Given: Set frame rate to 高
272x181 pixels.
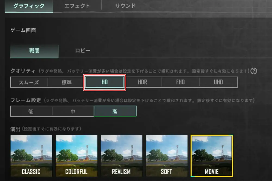Looking at the screenshot, I should tap(115, 111).
